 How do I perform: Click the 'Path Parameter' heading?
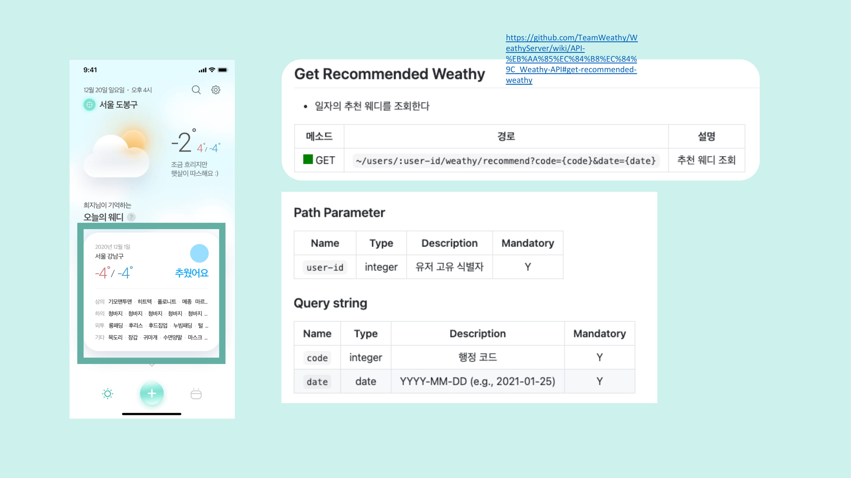339,213
